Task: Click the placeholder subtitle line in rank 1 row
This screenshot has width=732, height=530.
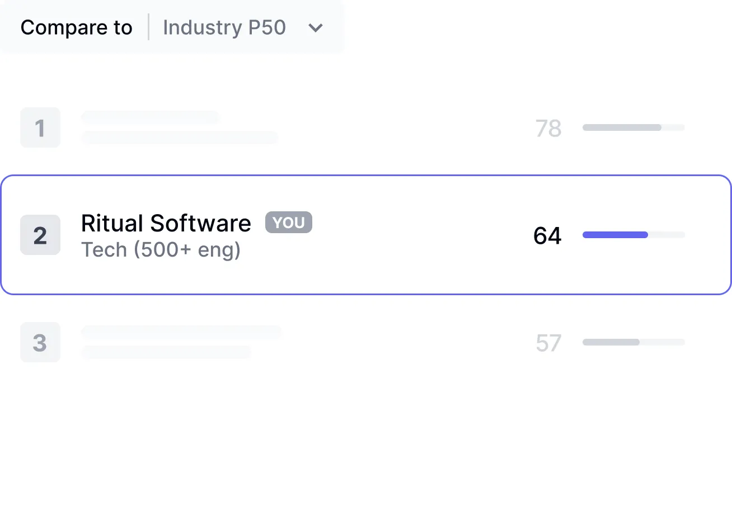Action: point(180,138)
